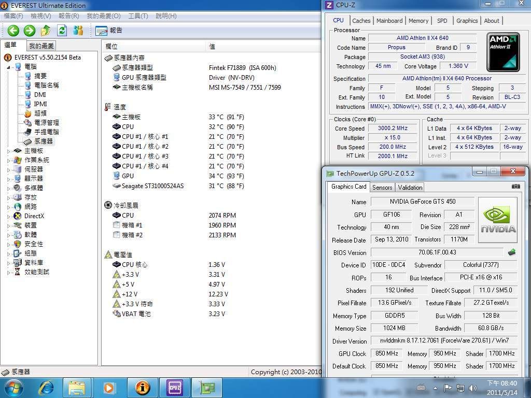Click the 安全性 shield icon in tree
The width and height of the screenshot is (531, 398).
coord(17,244)
